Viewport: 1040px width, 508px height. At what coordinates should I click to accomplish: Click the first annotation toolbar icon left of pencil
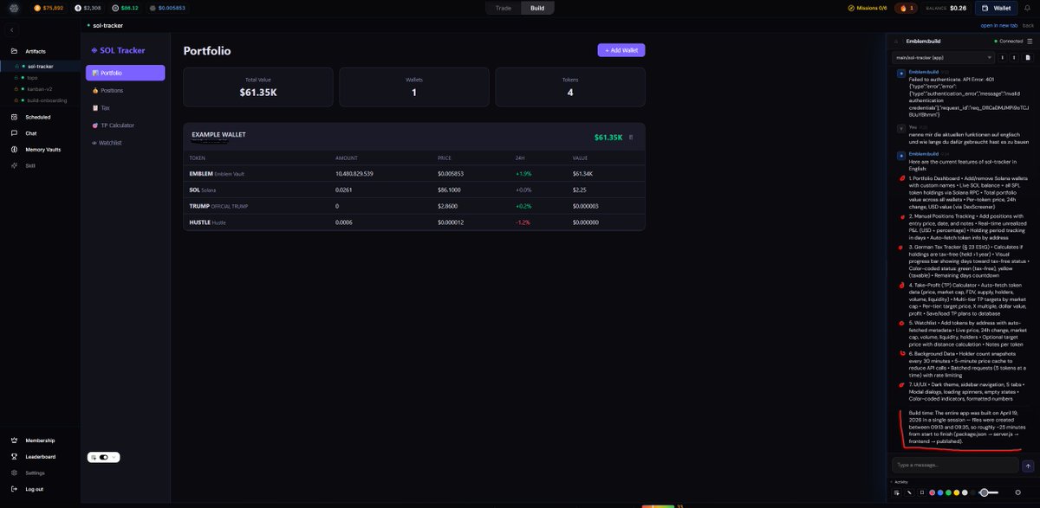coord(897,492)
